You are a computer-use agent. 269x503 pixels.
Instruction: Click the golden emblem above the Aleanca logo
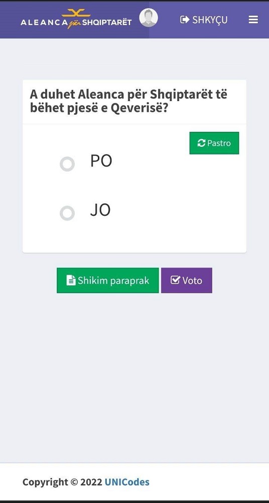point(76,13)
